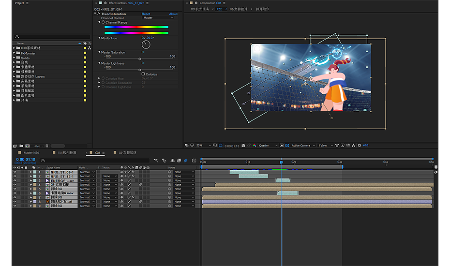Viewport: 450px width, 266px height.
Task: Toggle mask and shape path visibility icon
Action: pyautogui.click(x=221, y=146)
